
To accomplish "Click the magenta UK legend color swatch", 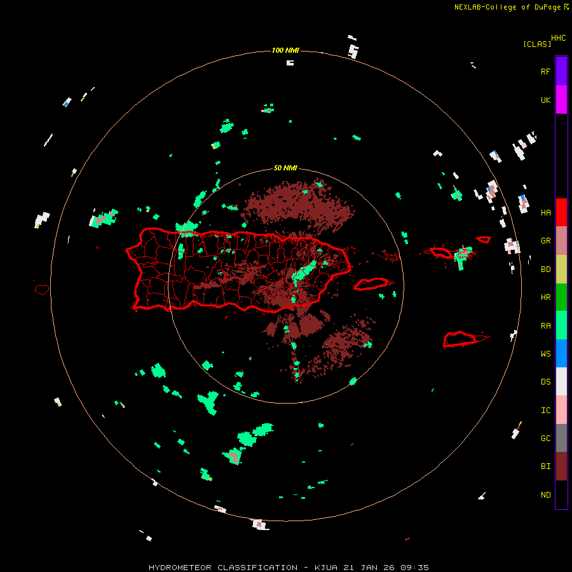I will [561, 100].
